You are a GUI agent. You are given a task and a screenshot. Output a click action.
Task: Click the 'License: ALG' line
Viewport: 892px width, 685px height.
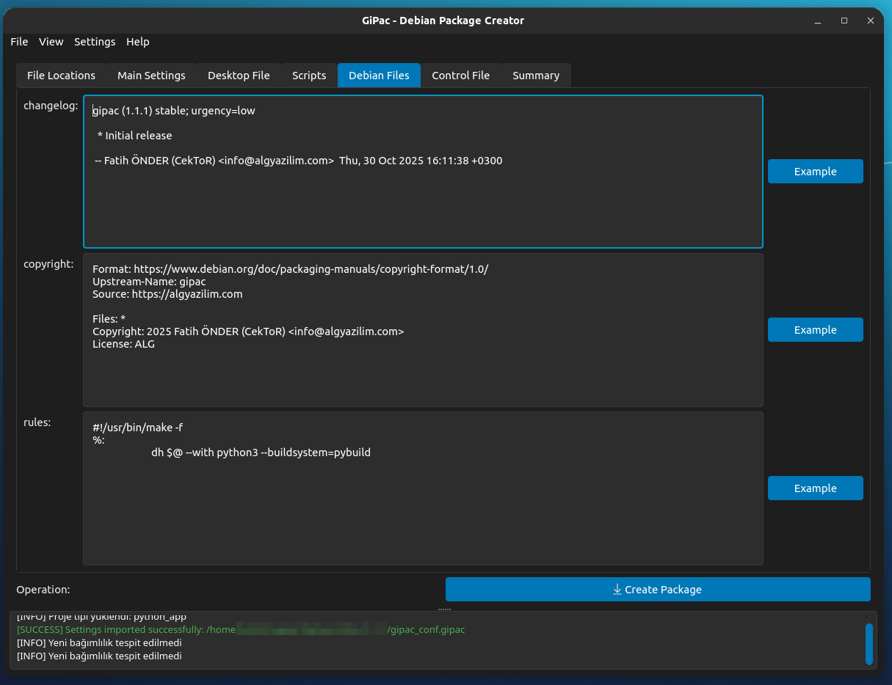[123, 344]
